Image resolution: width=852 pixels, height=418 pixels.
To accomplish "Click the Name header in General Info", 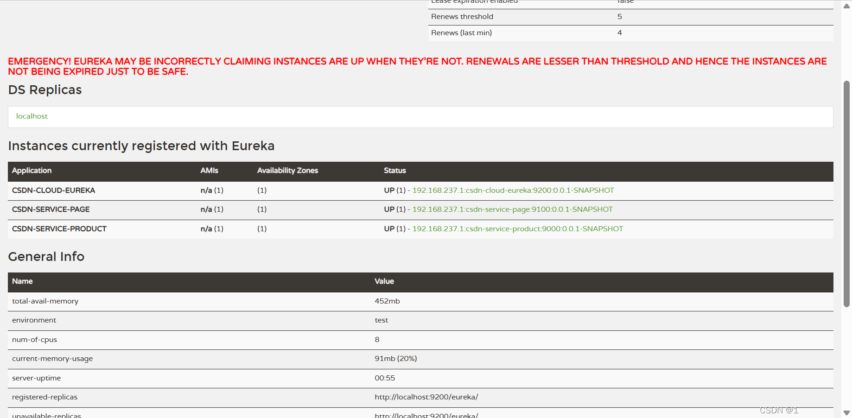I will click(x=22, y=281).
